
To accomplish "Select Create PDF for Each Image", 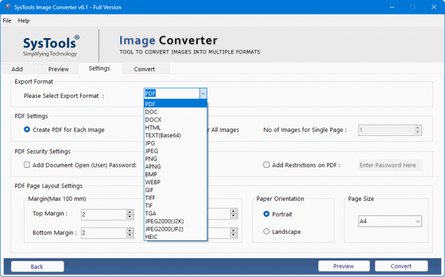I will 27,130.
